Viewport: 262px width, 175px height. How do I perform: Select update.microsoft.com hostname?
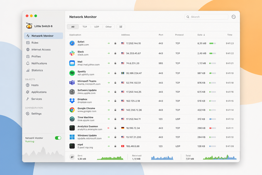90,139
